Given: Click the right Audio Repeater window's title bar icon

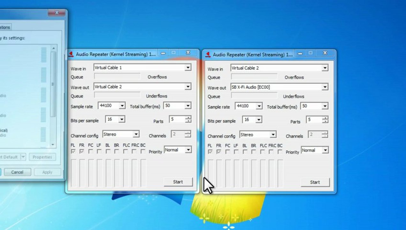Looking at the screenshot, I should pyautogui.click(x=208, y=54).
